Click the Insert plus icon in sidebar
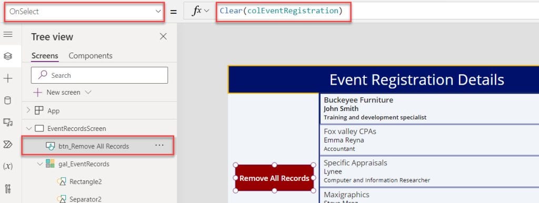539x203 pixels. [x=7, y=79]
